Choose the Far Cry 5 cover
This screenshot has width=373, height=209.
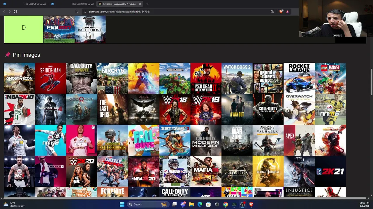coord(112,78)
